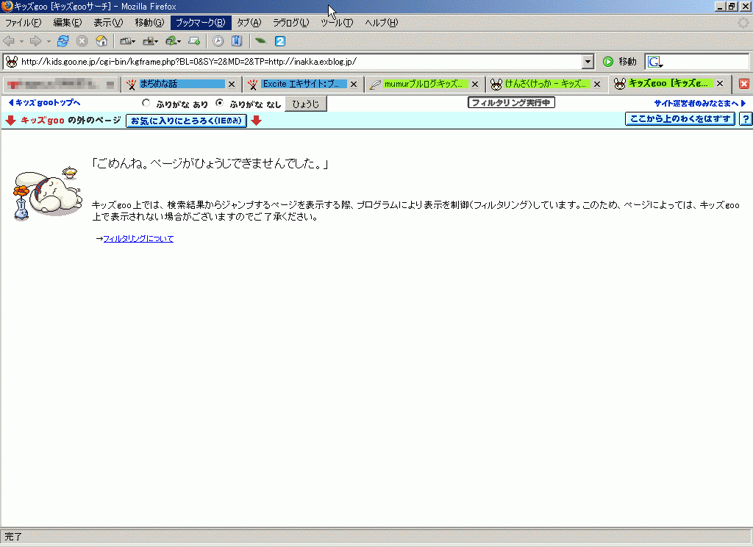Open the 編集(E) menu

[67, 23]
